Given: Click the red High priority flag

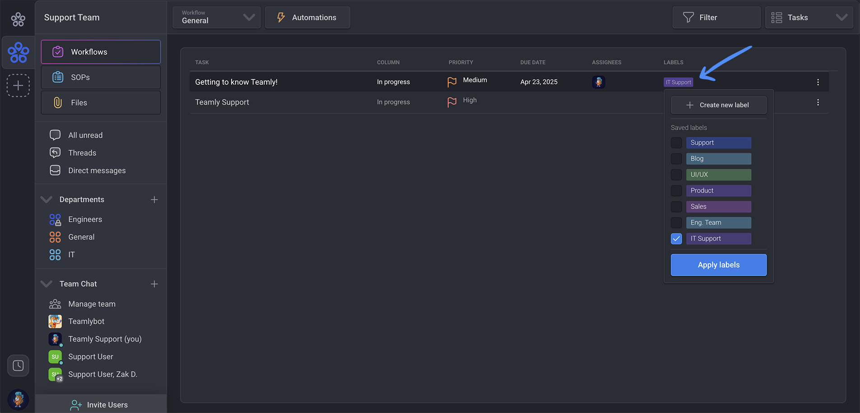Looking at the screenshot, I should click(452, 102).
